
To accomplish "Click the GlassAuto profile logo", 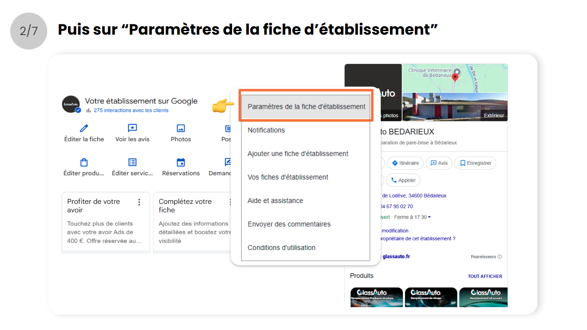I will pyautogui.click(x=71, y=104).
